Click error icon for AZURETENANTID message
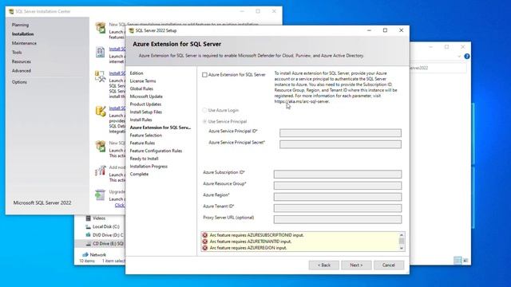The image size is (511, 287). (x=205, y=242)
